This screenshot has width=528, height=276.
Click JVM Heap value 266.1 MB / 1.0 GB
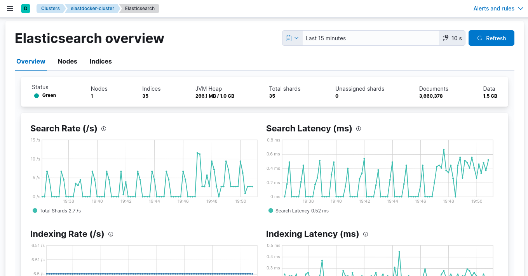click(x=215, y=96)
